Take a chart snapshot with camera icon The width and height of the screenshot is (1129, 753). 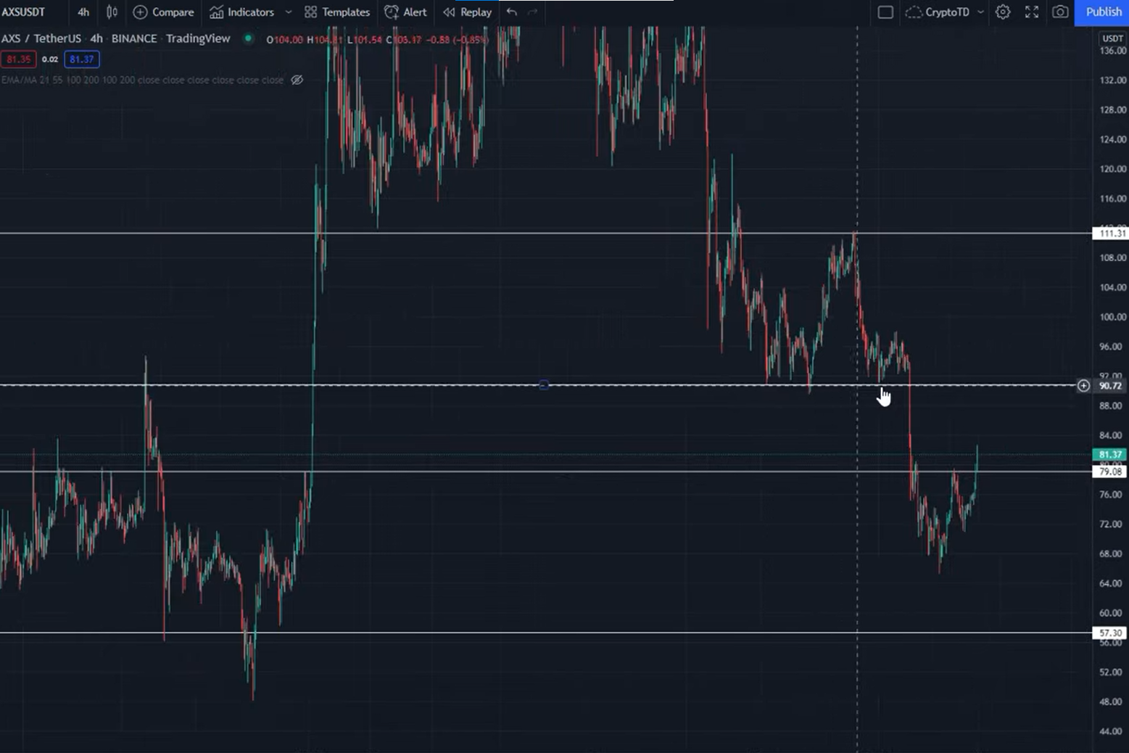pos(1060,12)
